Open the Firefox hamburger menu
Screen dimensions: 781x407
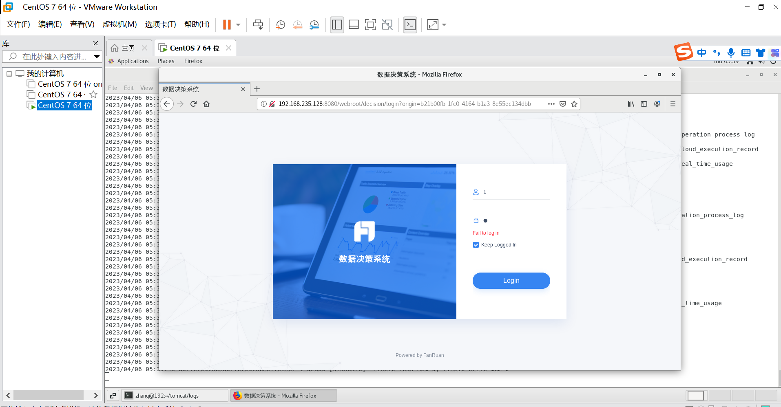tap(673, 104)
